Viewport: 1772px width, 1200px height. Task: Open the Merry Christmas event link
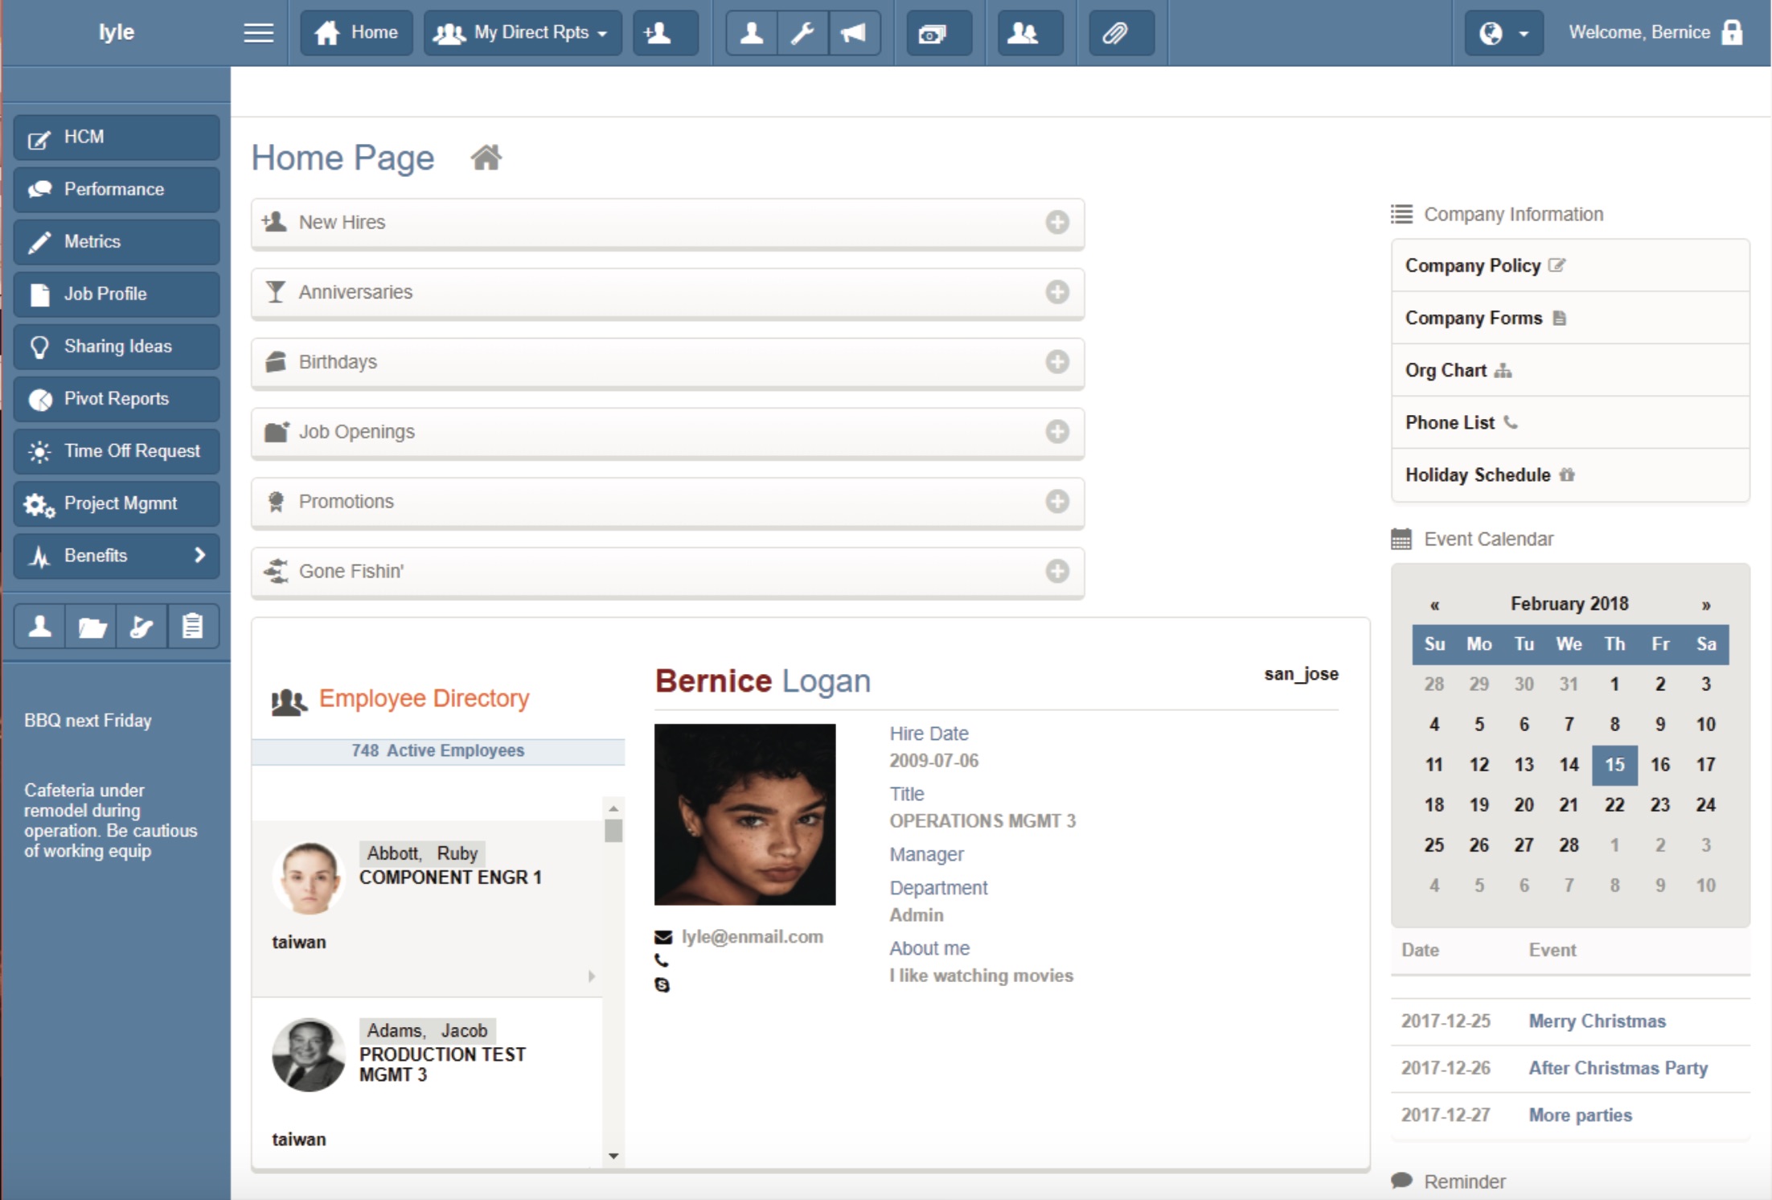[1597, 1021]
